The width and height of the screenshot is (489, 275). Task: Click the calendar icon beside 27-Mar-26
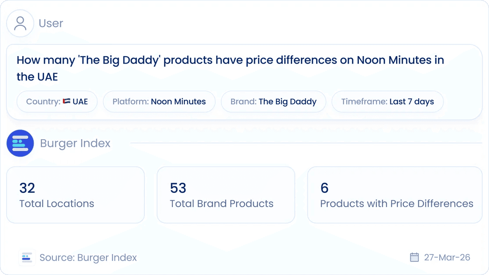click(x=414, y=257)
